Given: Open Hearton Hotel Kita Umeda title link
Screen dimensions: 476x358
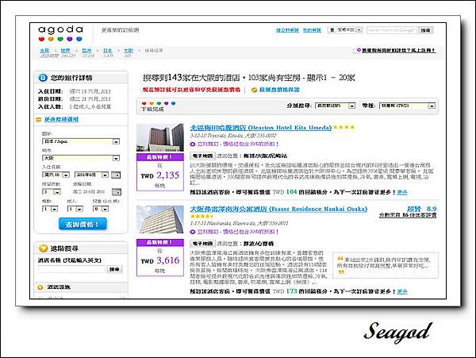Looking at the screenshot, I should tap(261, 128).
